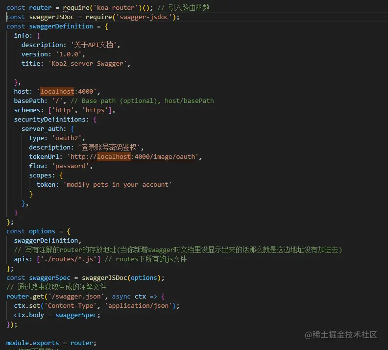Click the flow value 'password'
388x350 pixels.
pos(71,166)
